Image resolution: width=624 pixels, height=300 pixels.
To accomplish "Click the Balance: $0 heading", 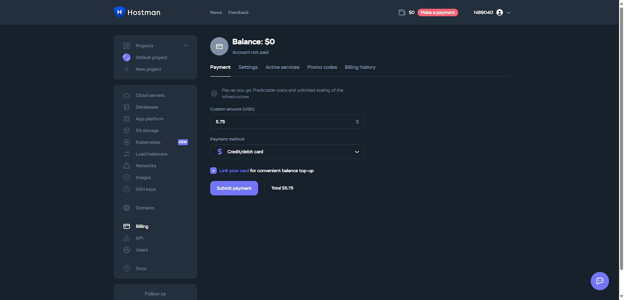I will click(x=253, y=42).
